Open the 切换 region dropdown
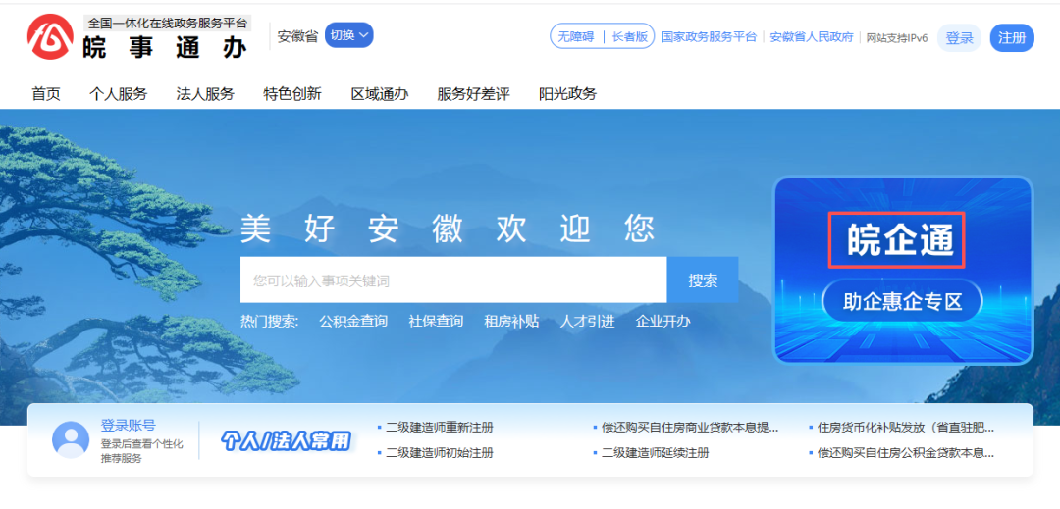 click(x=348, y=35)
